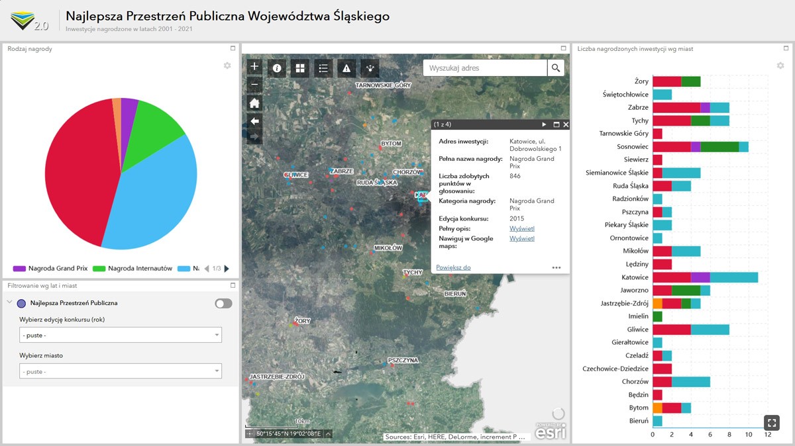Screen dimensions: 795x446
Task: Return map to home extent
Action: (x=254, y=103)
